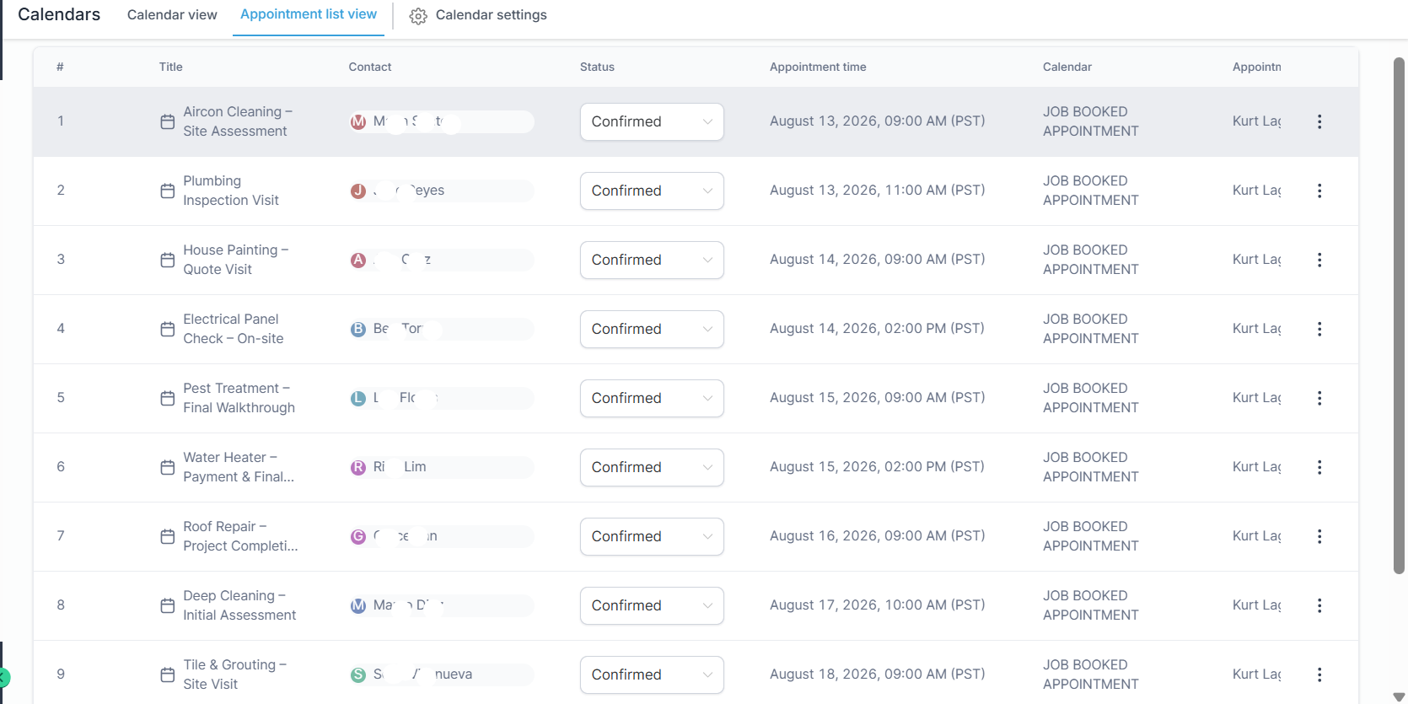Open actions menu for Electrical Panel Check
Screen dimensions: 1408x704
1319,329
